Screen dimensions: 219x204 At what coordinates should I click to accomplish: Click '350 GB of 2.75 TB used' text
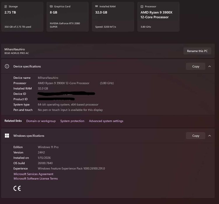click(18, 27)
